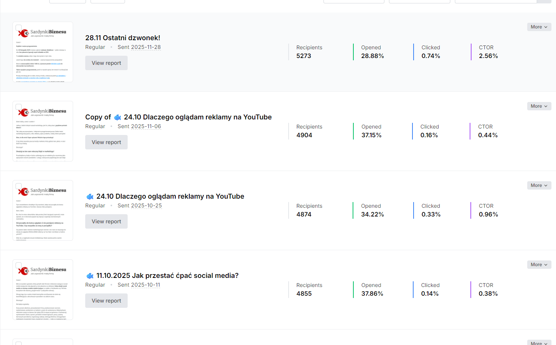
Task: Click the CTOR value "0.44%"
Action: pyautogui.click(x=488, y=135)
